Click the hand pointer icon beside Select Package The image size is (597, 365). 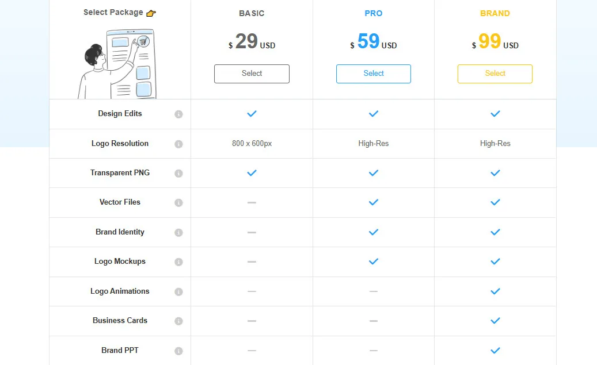pos(150,12)
